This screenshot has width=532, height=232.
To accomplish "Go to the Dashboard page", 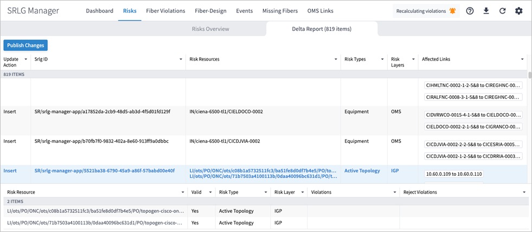I will pyautogui.click(x=100, y=11).
